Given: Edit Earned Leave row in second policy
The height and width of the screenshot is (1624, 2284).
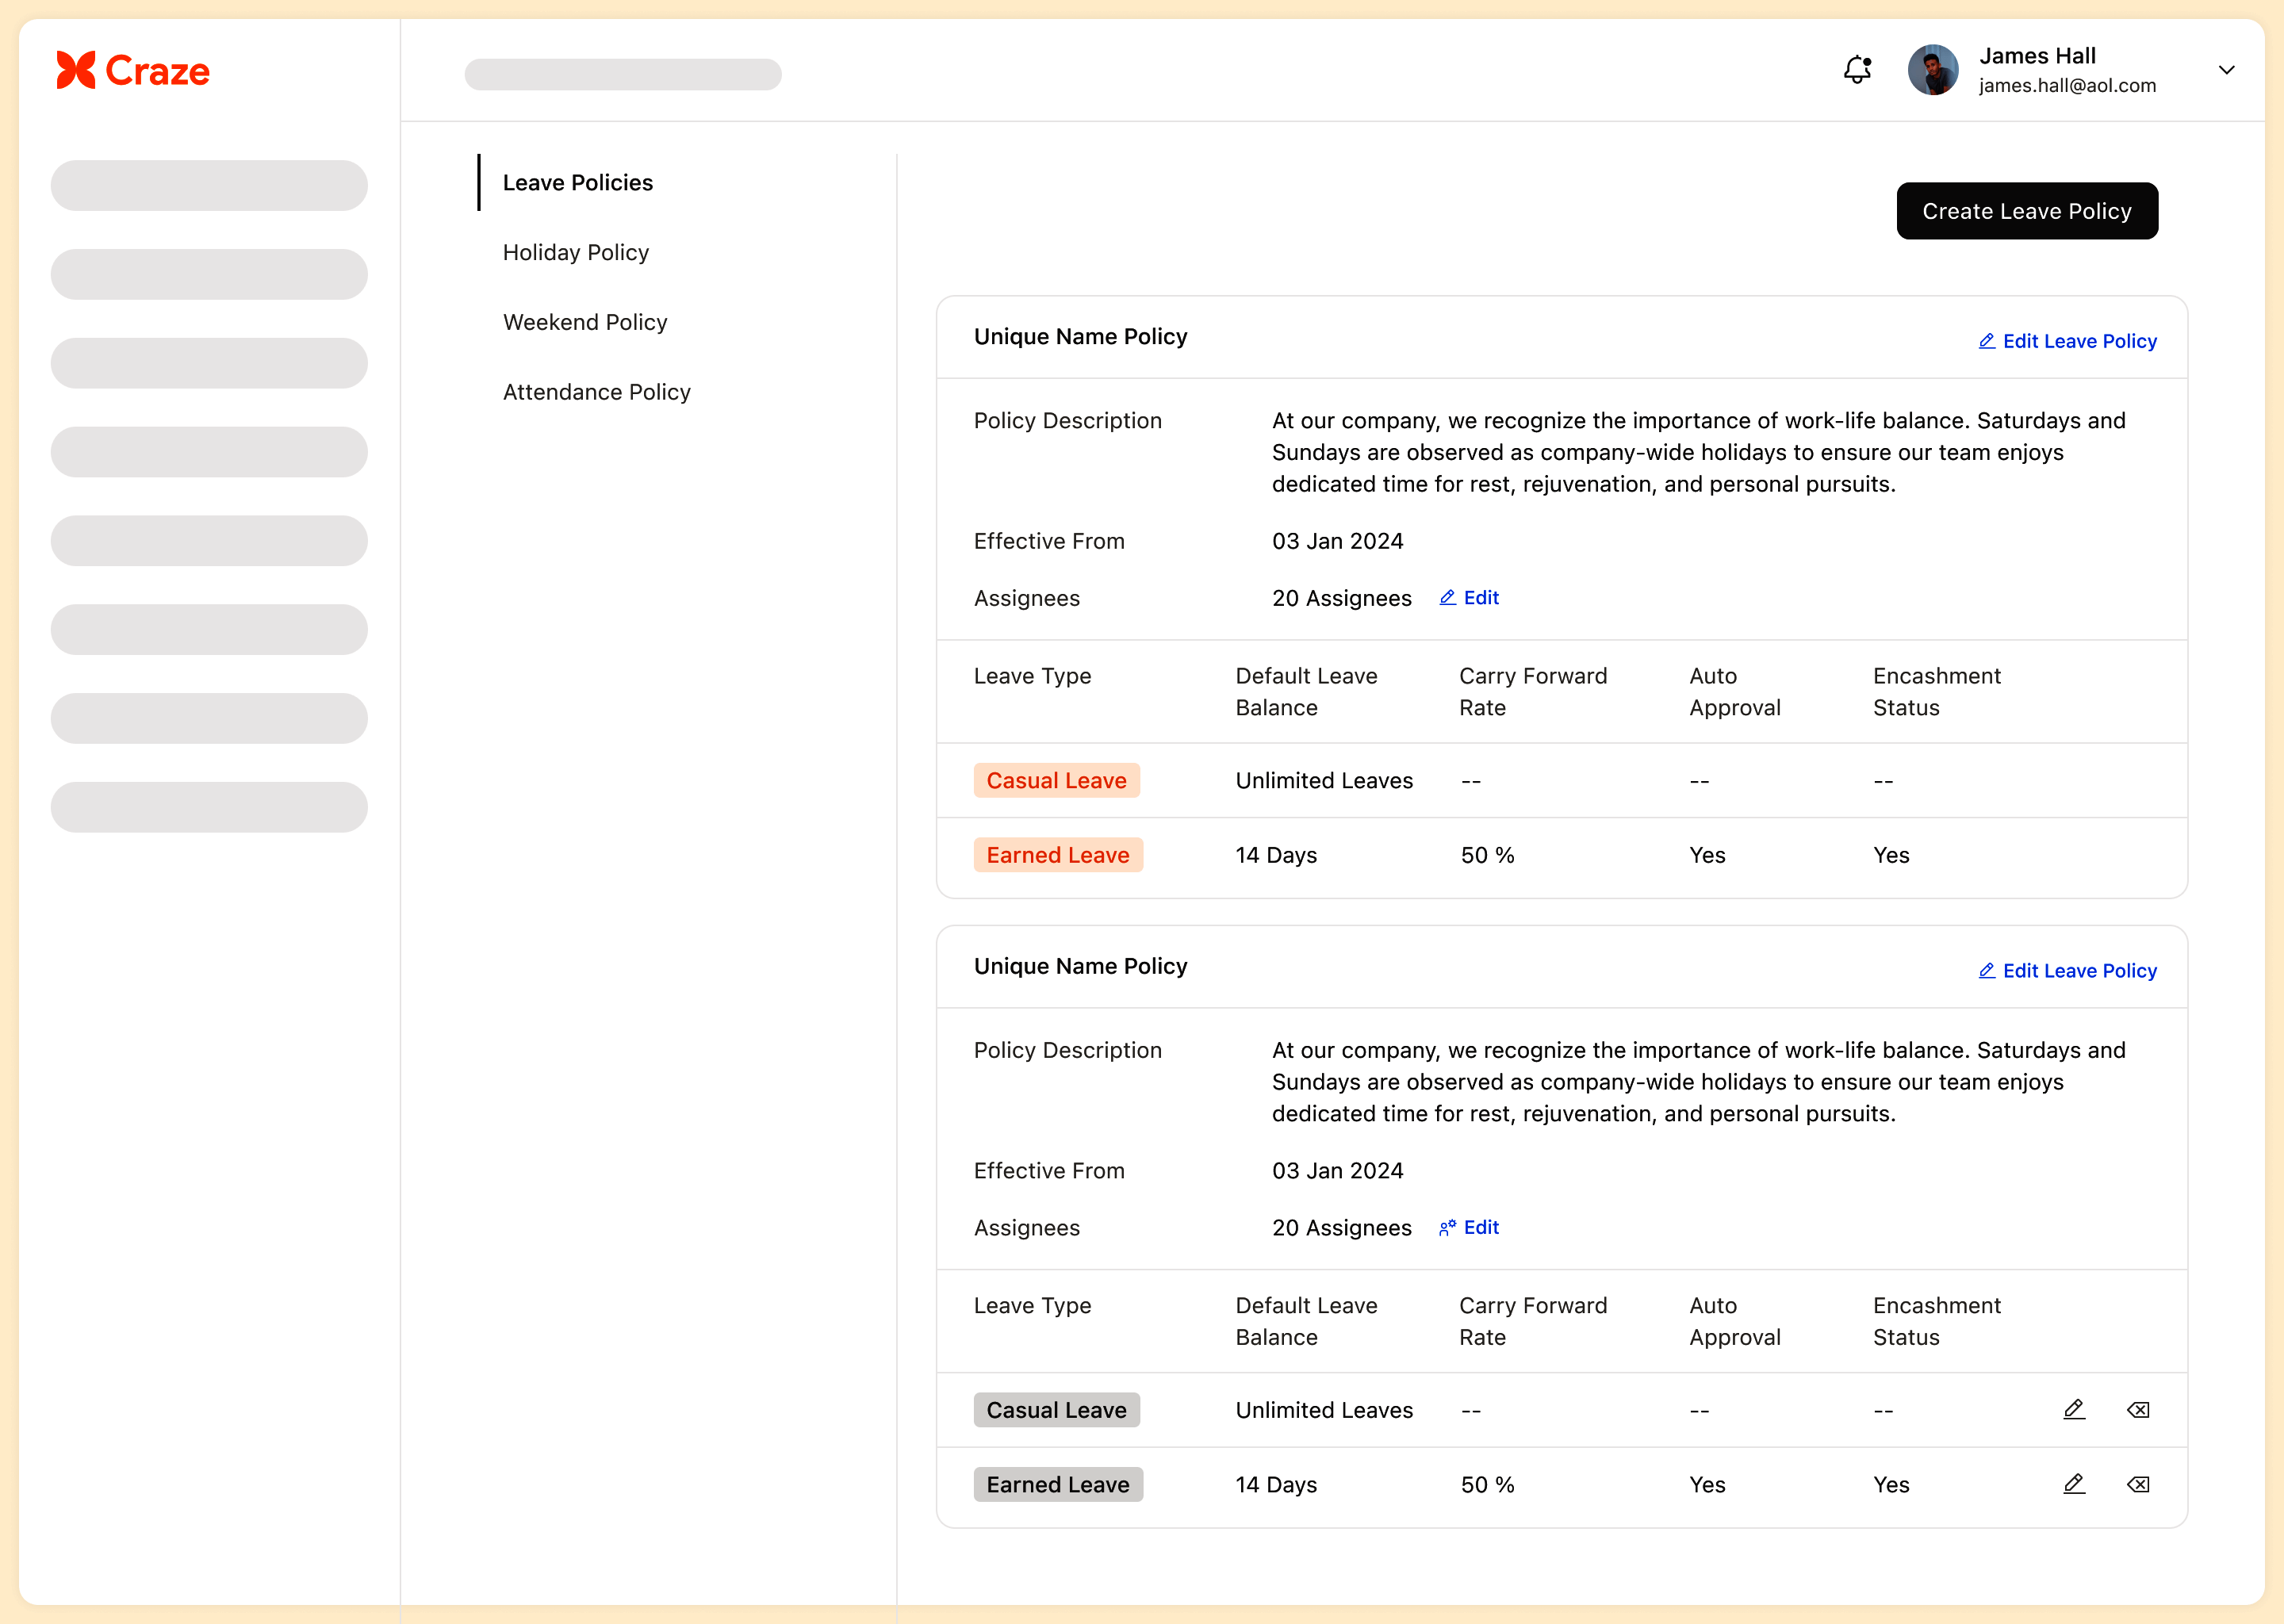Looking at the screenshot, I should (2074, 1484).
